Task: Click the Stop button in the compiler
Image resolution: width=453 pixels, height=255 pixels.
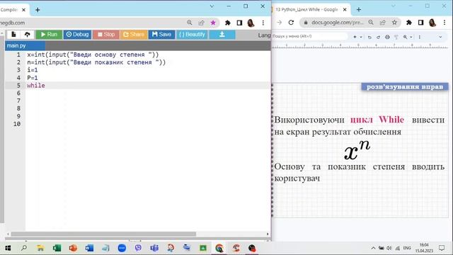Action: 106,35
